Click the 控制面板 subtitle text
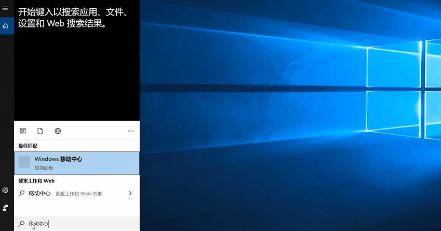Screen dimensions: 441x231 [x=44, y=168]
